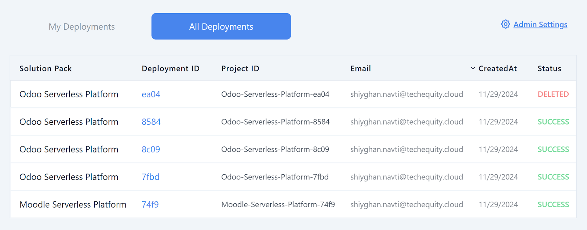Click the Status column header

click(x=549, y=68)
